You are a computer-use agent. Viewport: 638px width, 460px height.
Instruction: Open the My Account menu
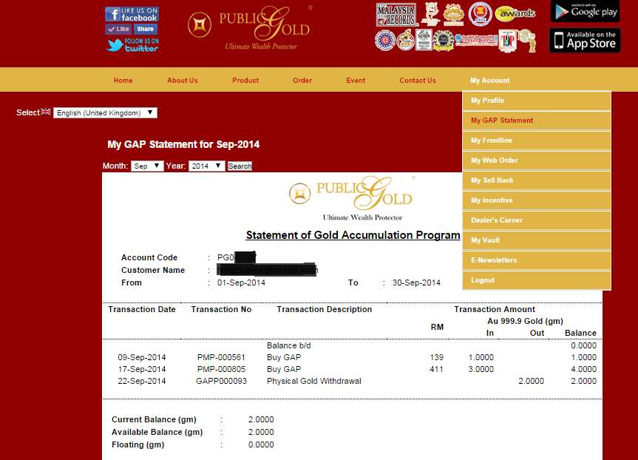click(490, 80)
